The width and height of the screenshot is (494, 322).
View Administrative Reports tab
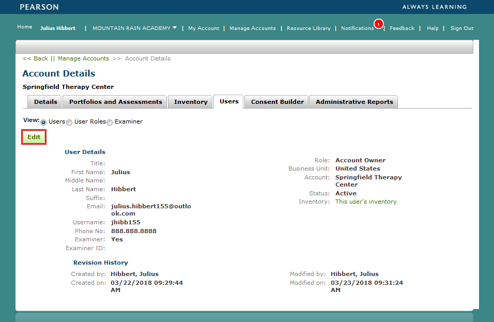pos(353,102)
